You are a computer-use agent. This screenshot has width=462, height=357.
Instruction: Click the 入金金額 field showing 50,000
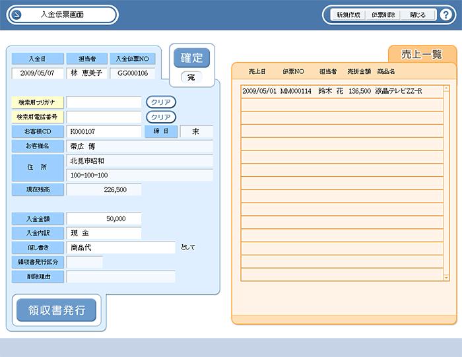(104, 218)
